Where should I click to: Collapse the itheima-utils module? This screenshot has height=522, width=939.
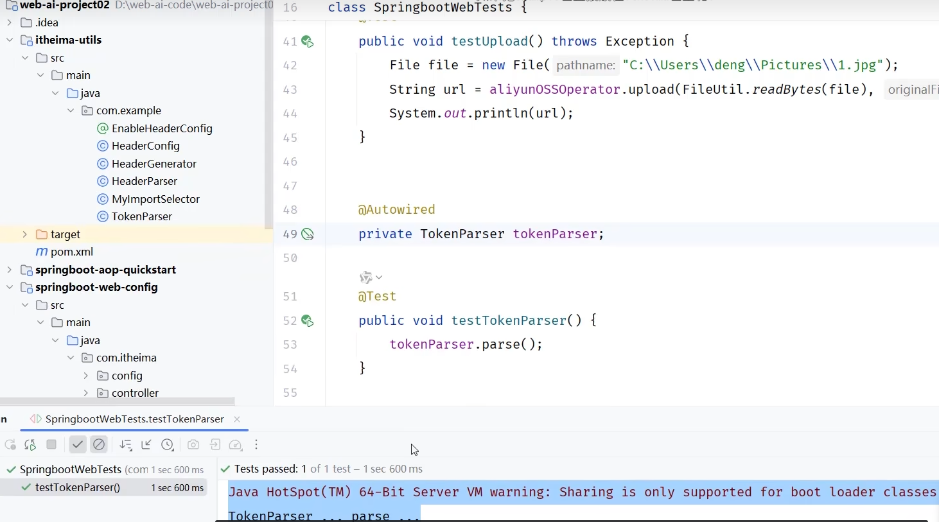[x=10, y=40]
